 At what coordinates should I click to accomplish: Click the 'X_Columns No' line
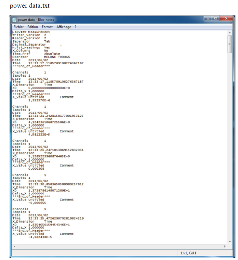[30, 51]
